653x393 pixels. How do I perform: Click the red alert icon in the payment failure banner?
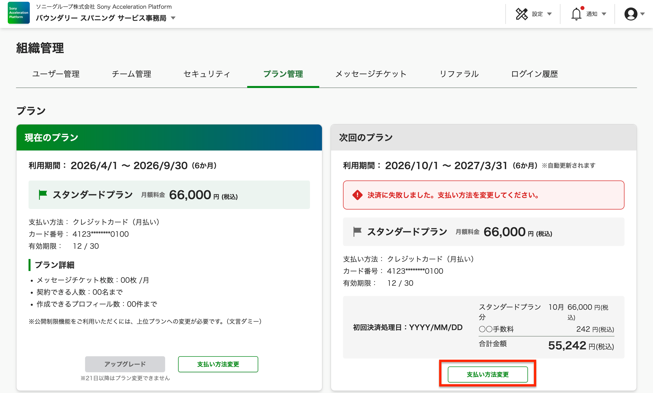(357, 195)
